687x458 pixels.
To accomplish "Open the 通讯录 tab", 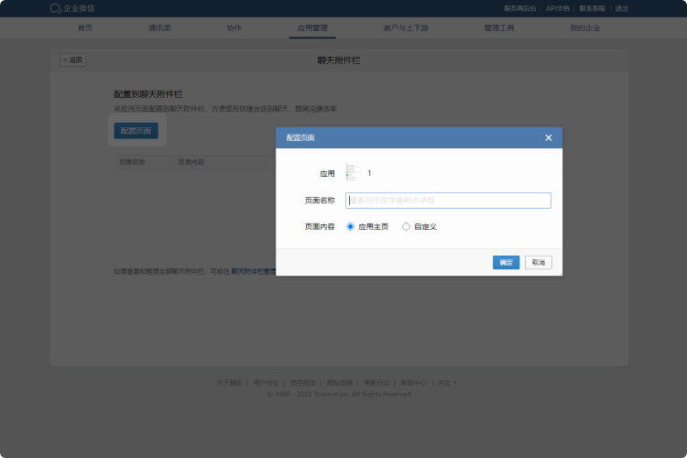I will coord(159,28).
